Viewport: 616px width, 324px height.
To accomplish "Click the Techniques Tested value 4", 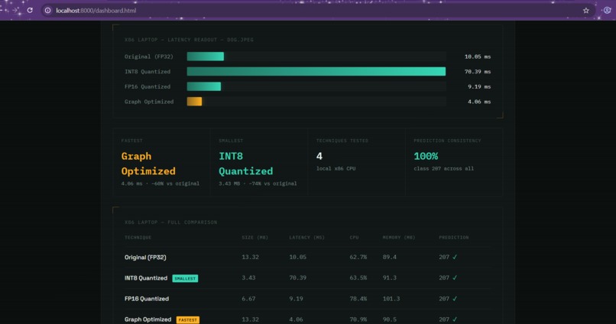I will point(319,156).
